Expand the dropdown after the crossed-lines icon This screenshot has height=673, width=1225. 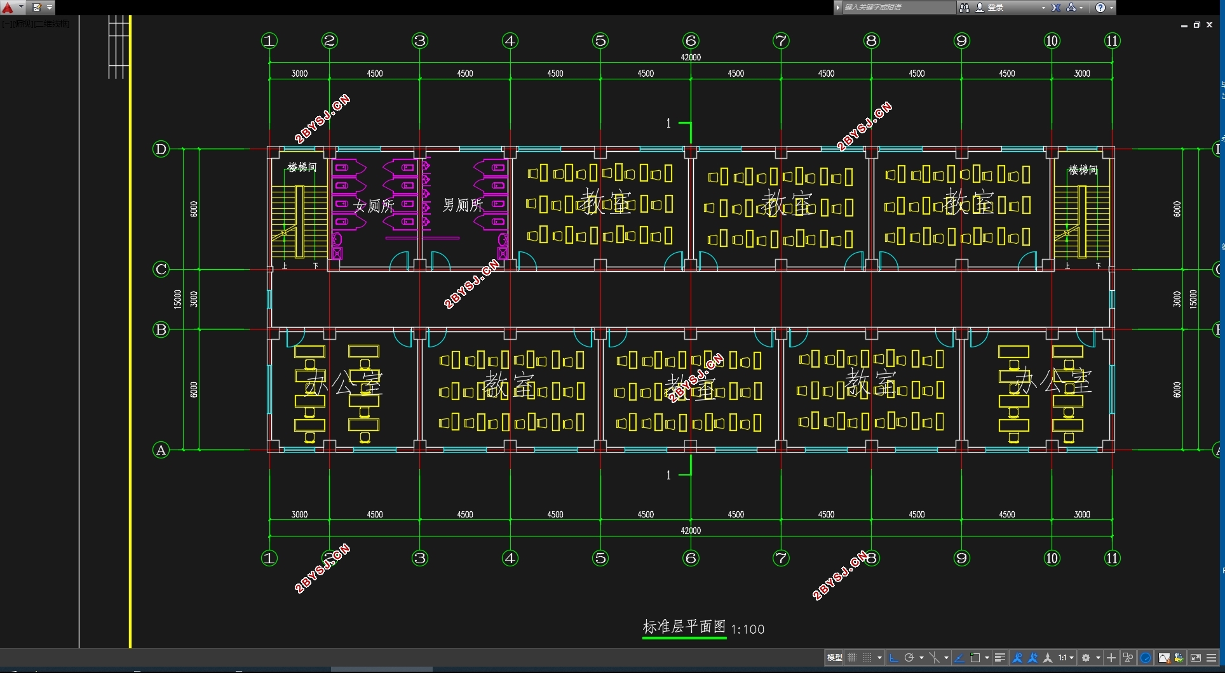[946, 658]
